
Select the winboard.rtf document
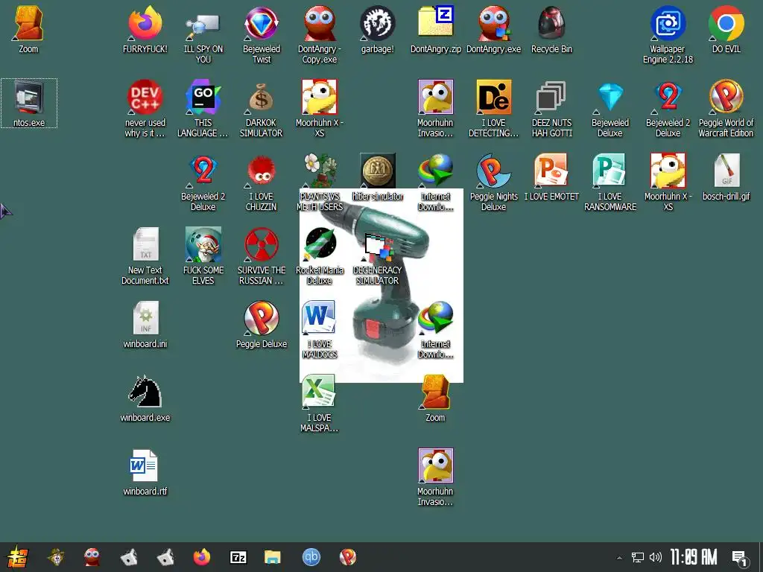(x=145, y=472)
